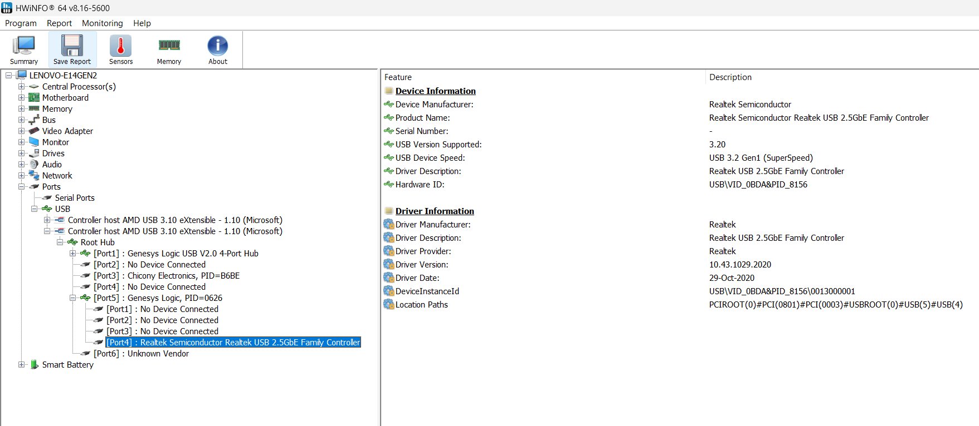Click the green USB node icon

tap(47, 209)
